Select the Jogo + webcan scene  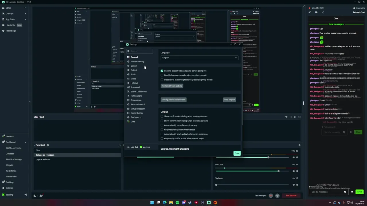77,160
